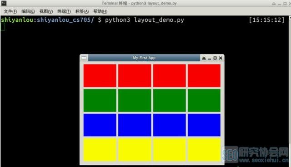Click the terminal cursor block below the prompt
The image size is (291, 167).
coord(3,27)
